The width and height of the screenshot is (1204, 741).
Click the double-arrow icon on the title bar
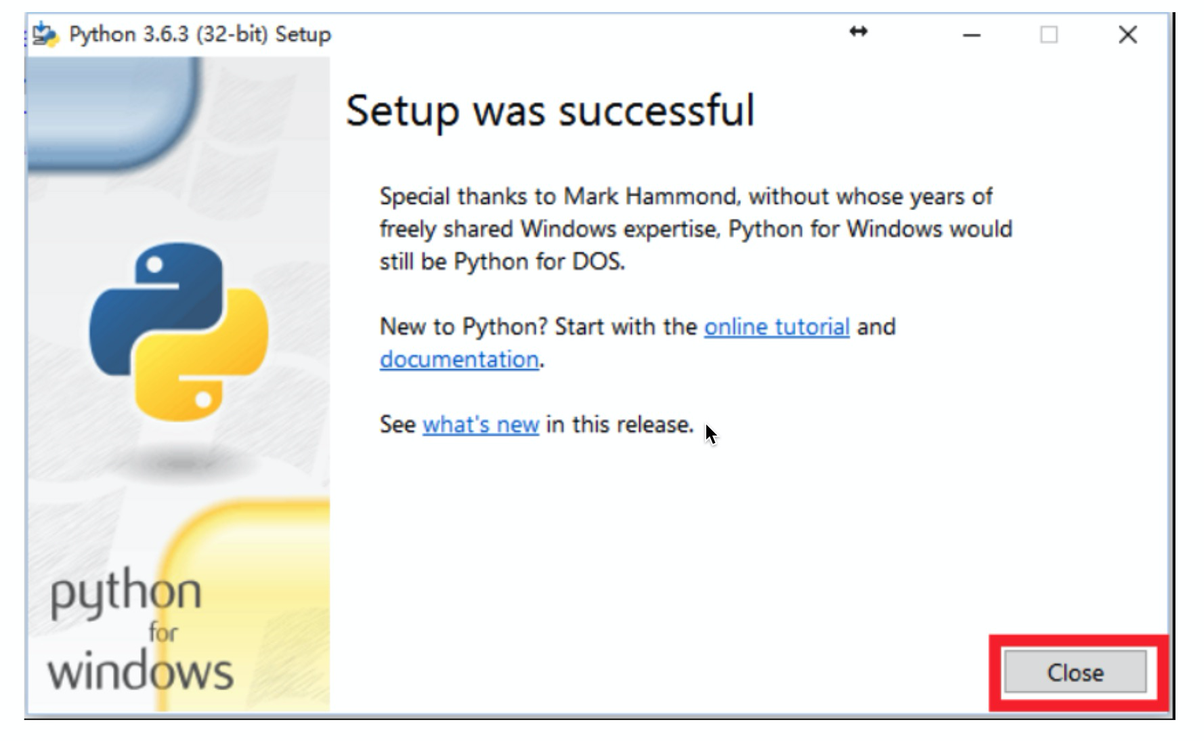pyautogui.click(x=859, y=33)
